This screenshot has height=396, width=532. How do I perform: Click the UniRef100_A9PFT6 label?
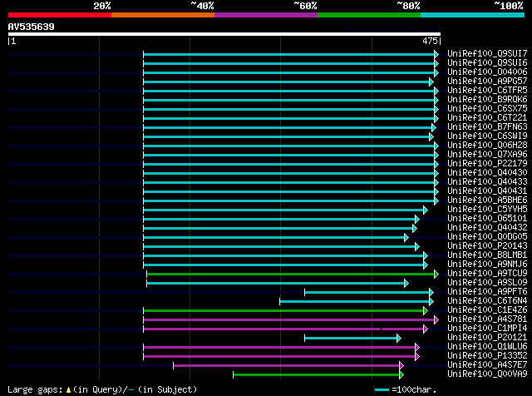point(487,292)
